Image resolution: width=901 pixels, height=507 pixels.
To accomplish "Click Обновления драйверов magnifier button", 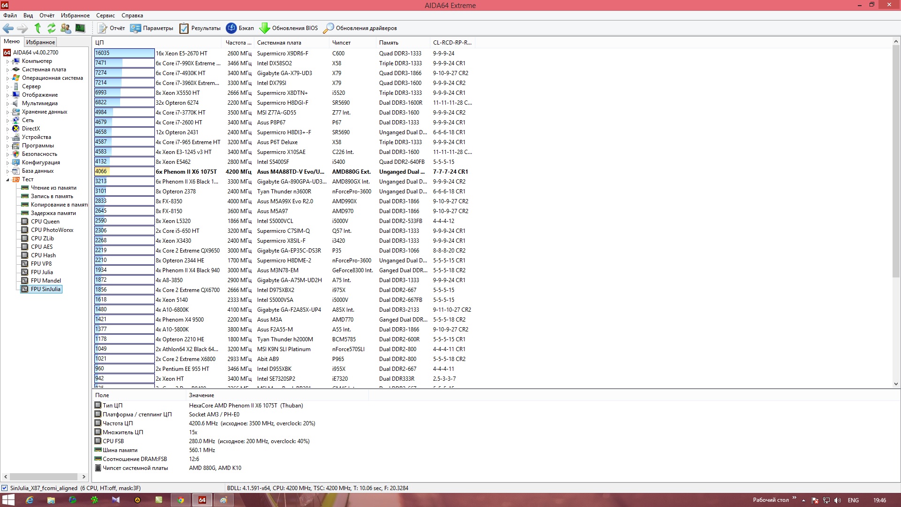I will tap(360, 28).
